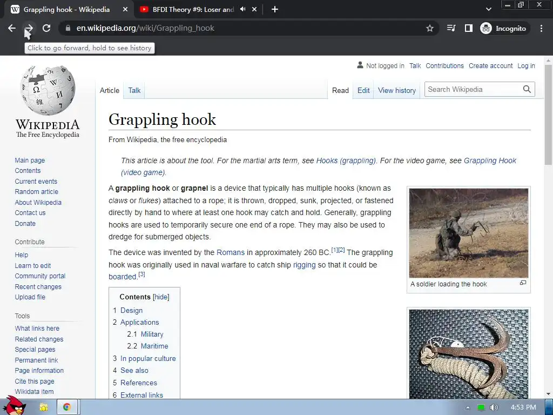Open Cite this page link
553x415 pixels.
[x=35, y=381]
